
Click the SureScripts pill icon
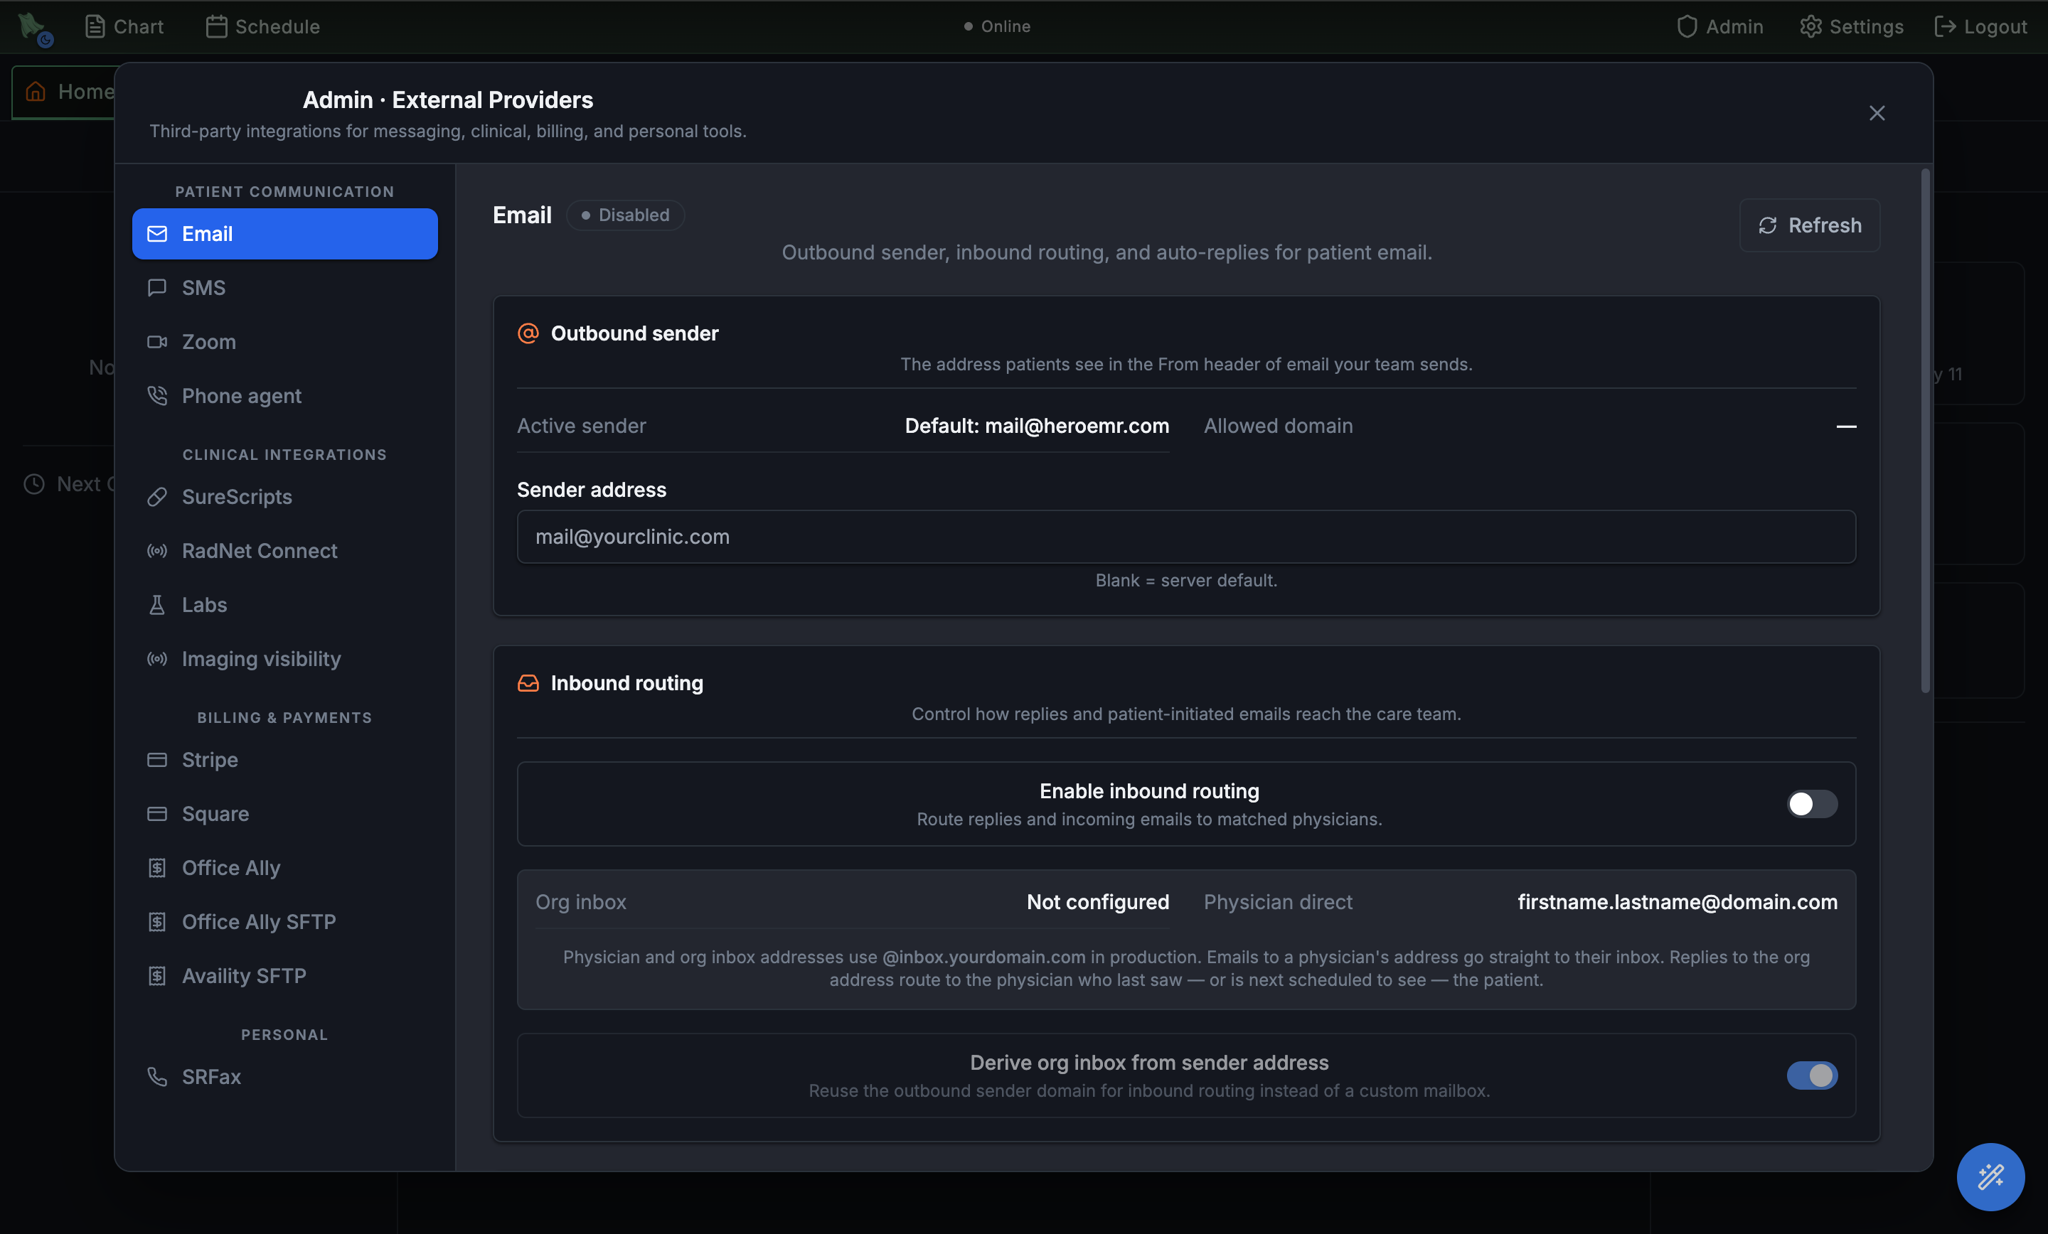pos(157,497)
